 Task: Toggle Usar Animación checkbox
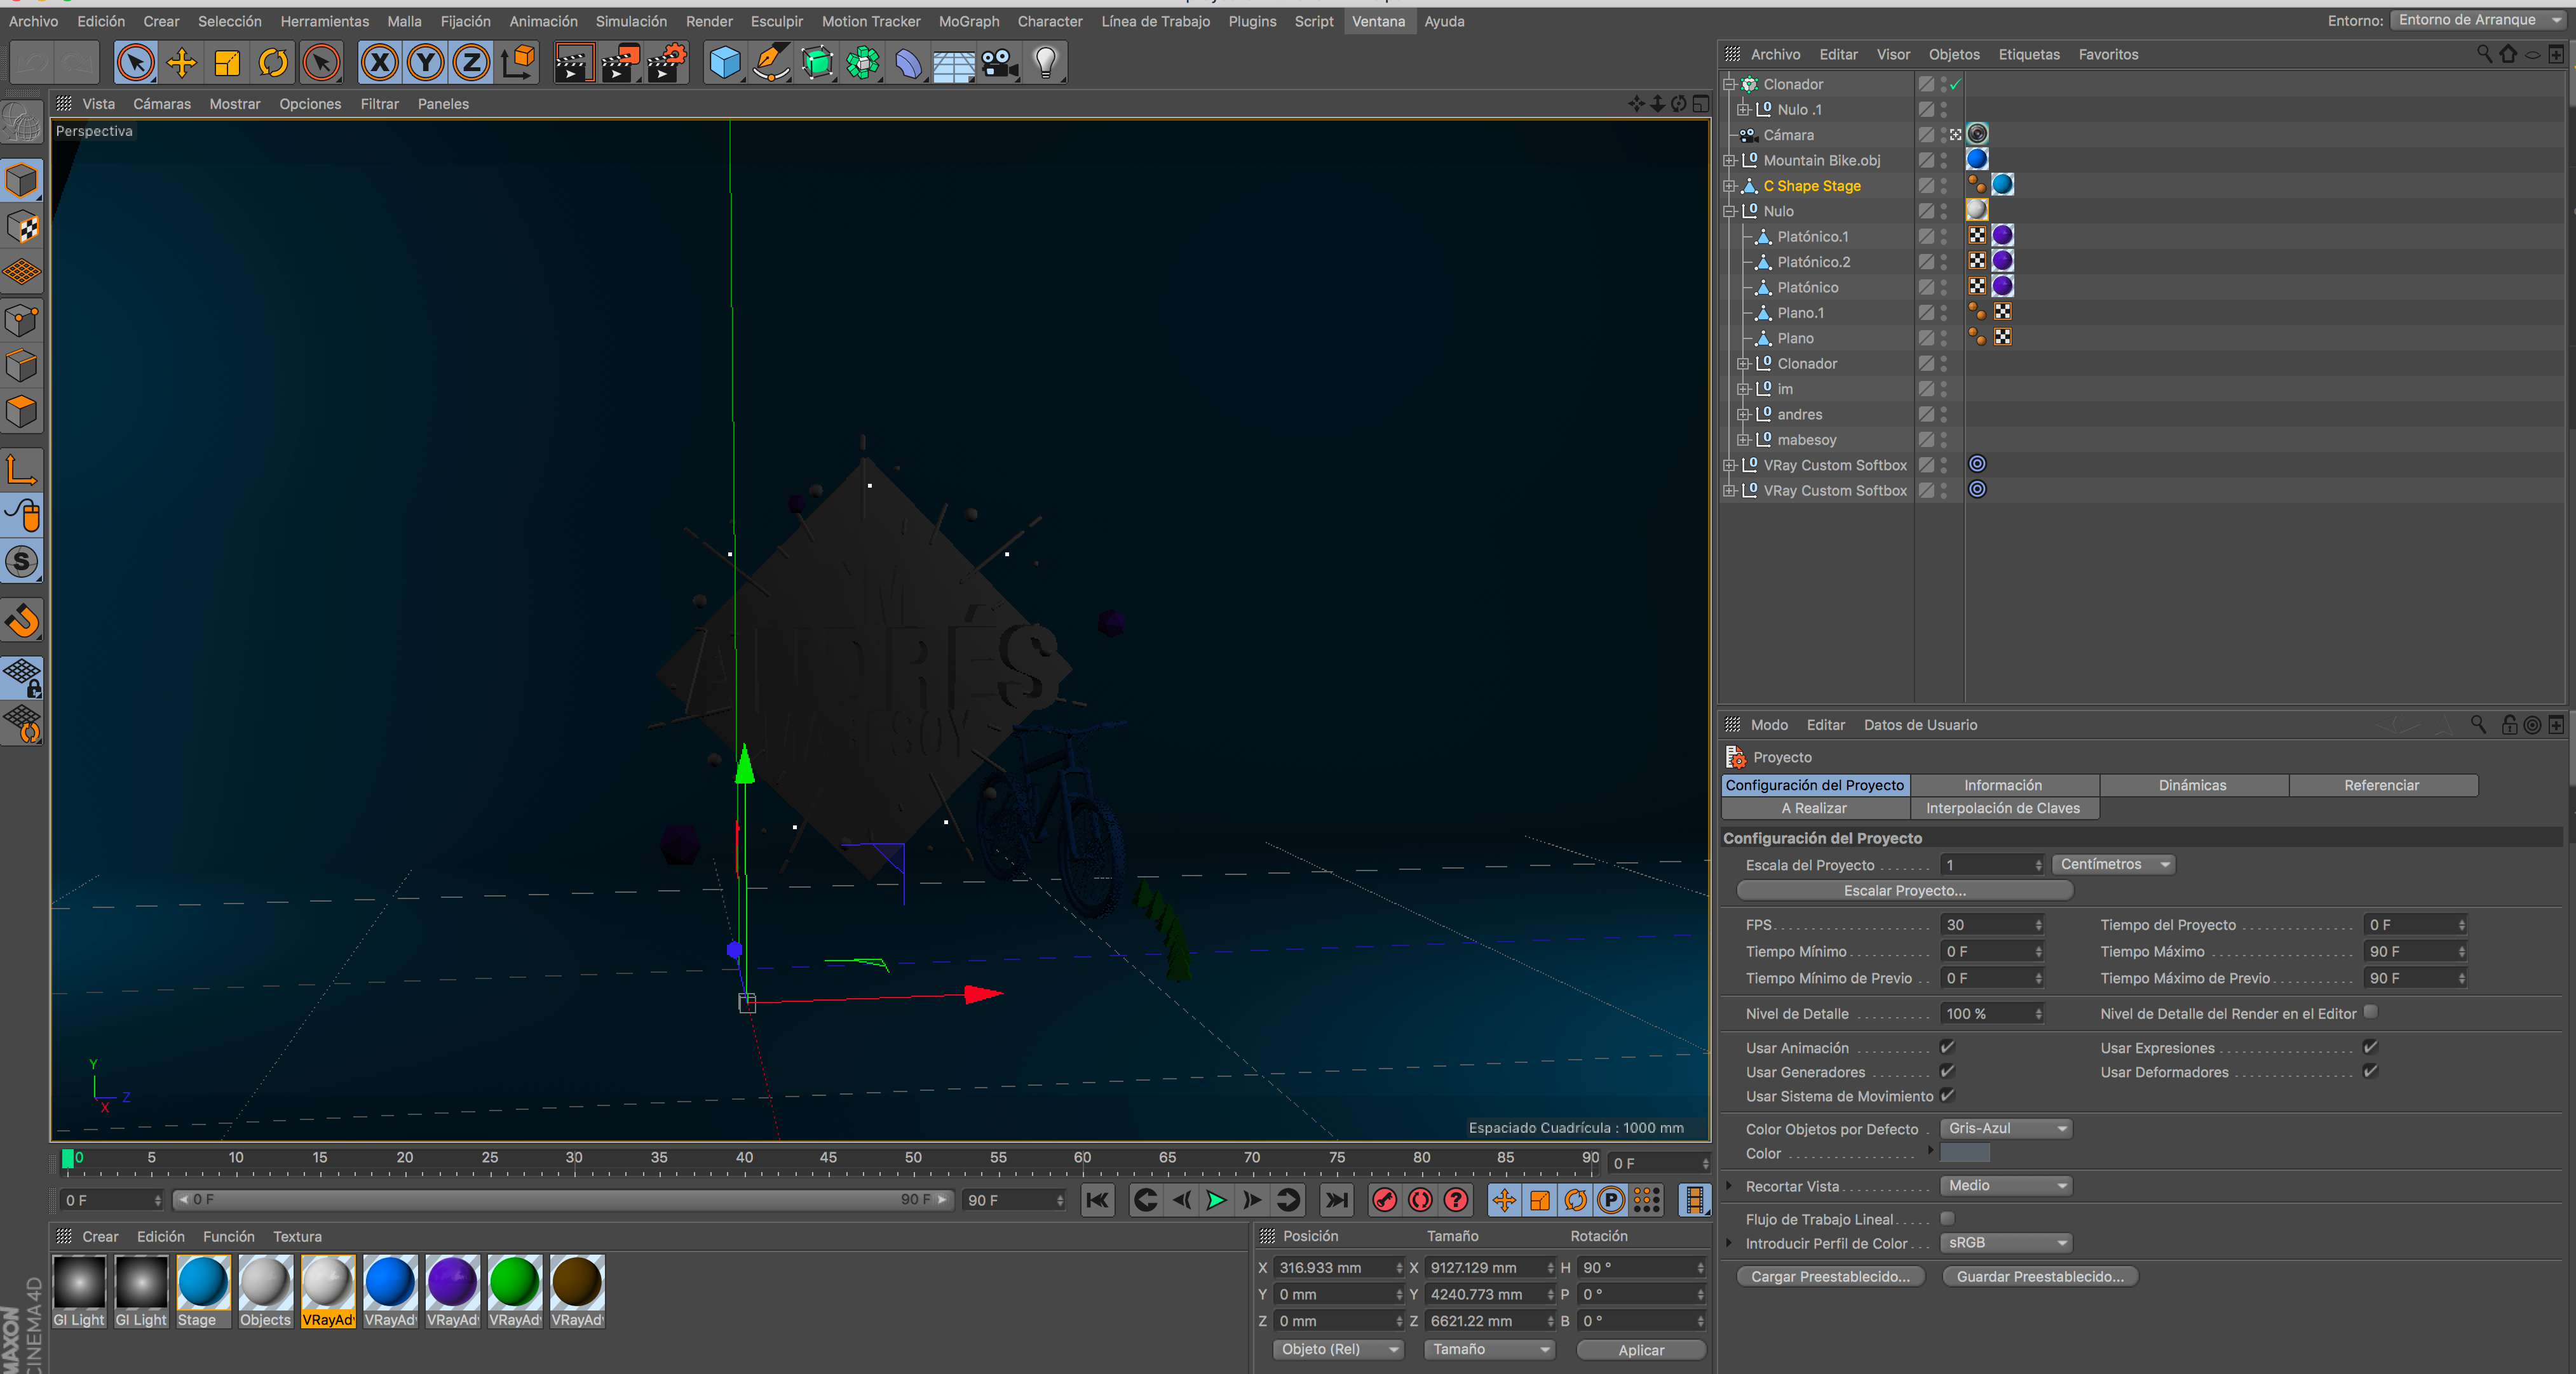pos(1947,1047)
